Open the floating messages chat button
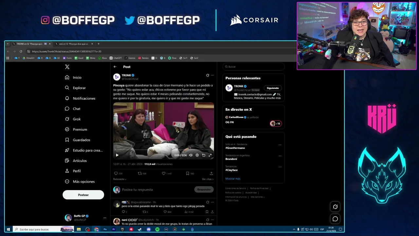This screenshot has height=236, width=419. 335,219
